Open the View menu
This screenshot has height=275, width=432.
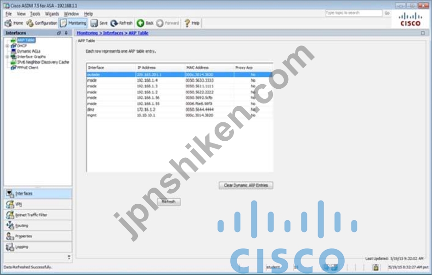(x=21, y=14)
